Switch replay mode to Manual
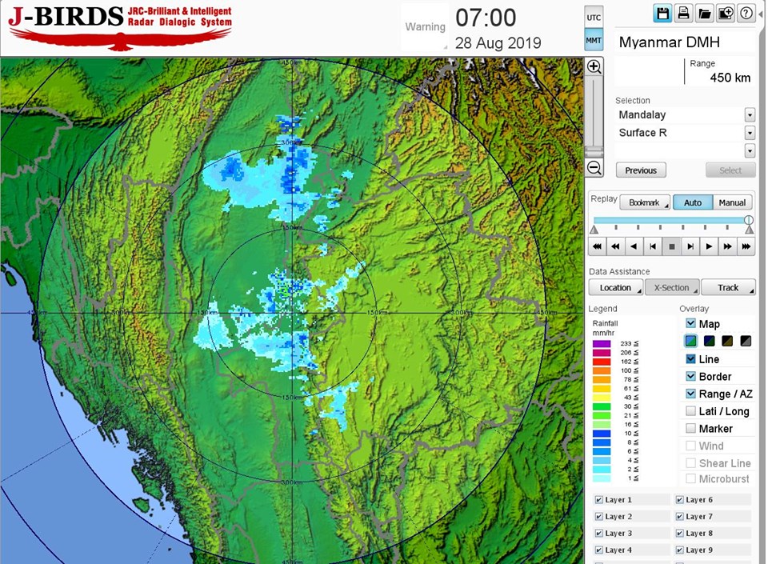Image resolution: width=768 pixels, height=564 pixels. (732, 202)
